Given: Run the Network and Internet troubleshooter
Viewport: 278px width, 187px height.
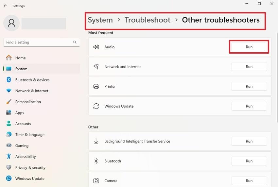Looking at the screenshot, I should [x=249, y=67].
